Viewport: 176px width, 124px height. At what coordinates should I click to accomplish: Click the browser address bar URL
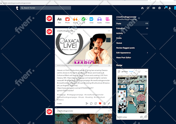17,3
